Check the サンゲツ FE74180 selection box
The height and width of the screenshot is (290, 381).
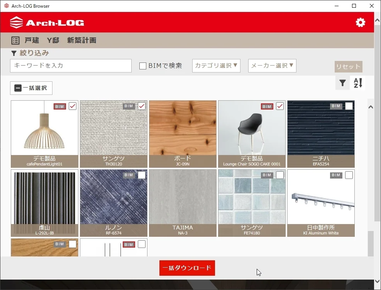(280, 175)
